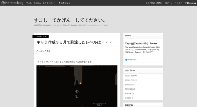
Task: Click the 2018-12-16 date label
Action: tap(41, 36)
